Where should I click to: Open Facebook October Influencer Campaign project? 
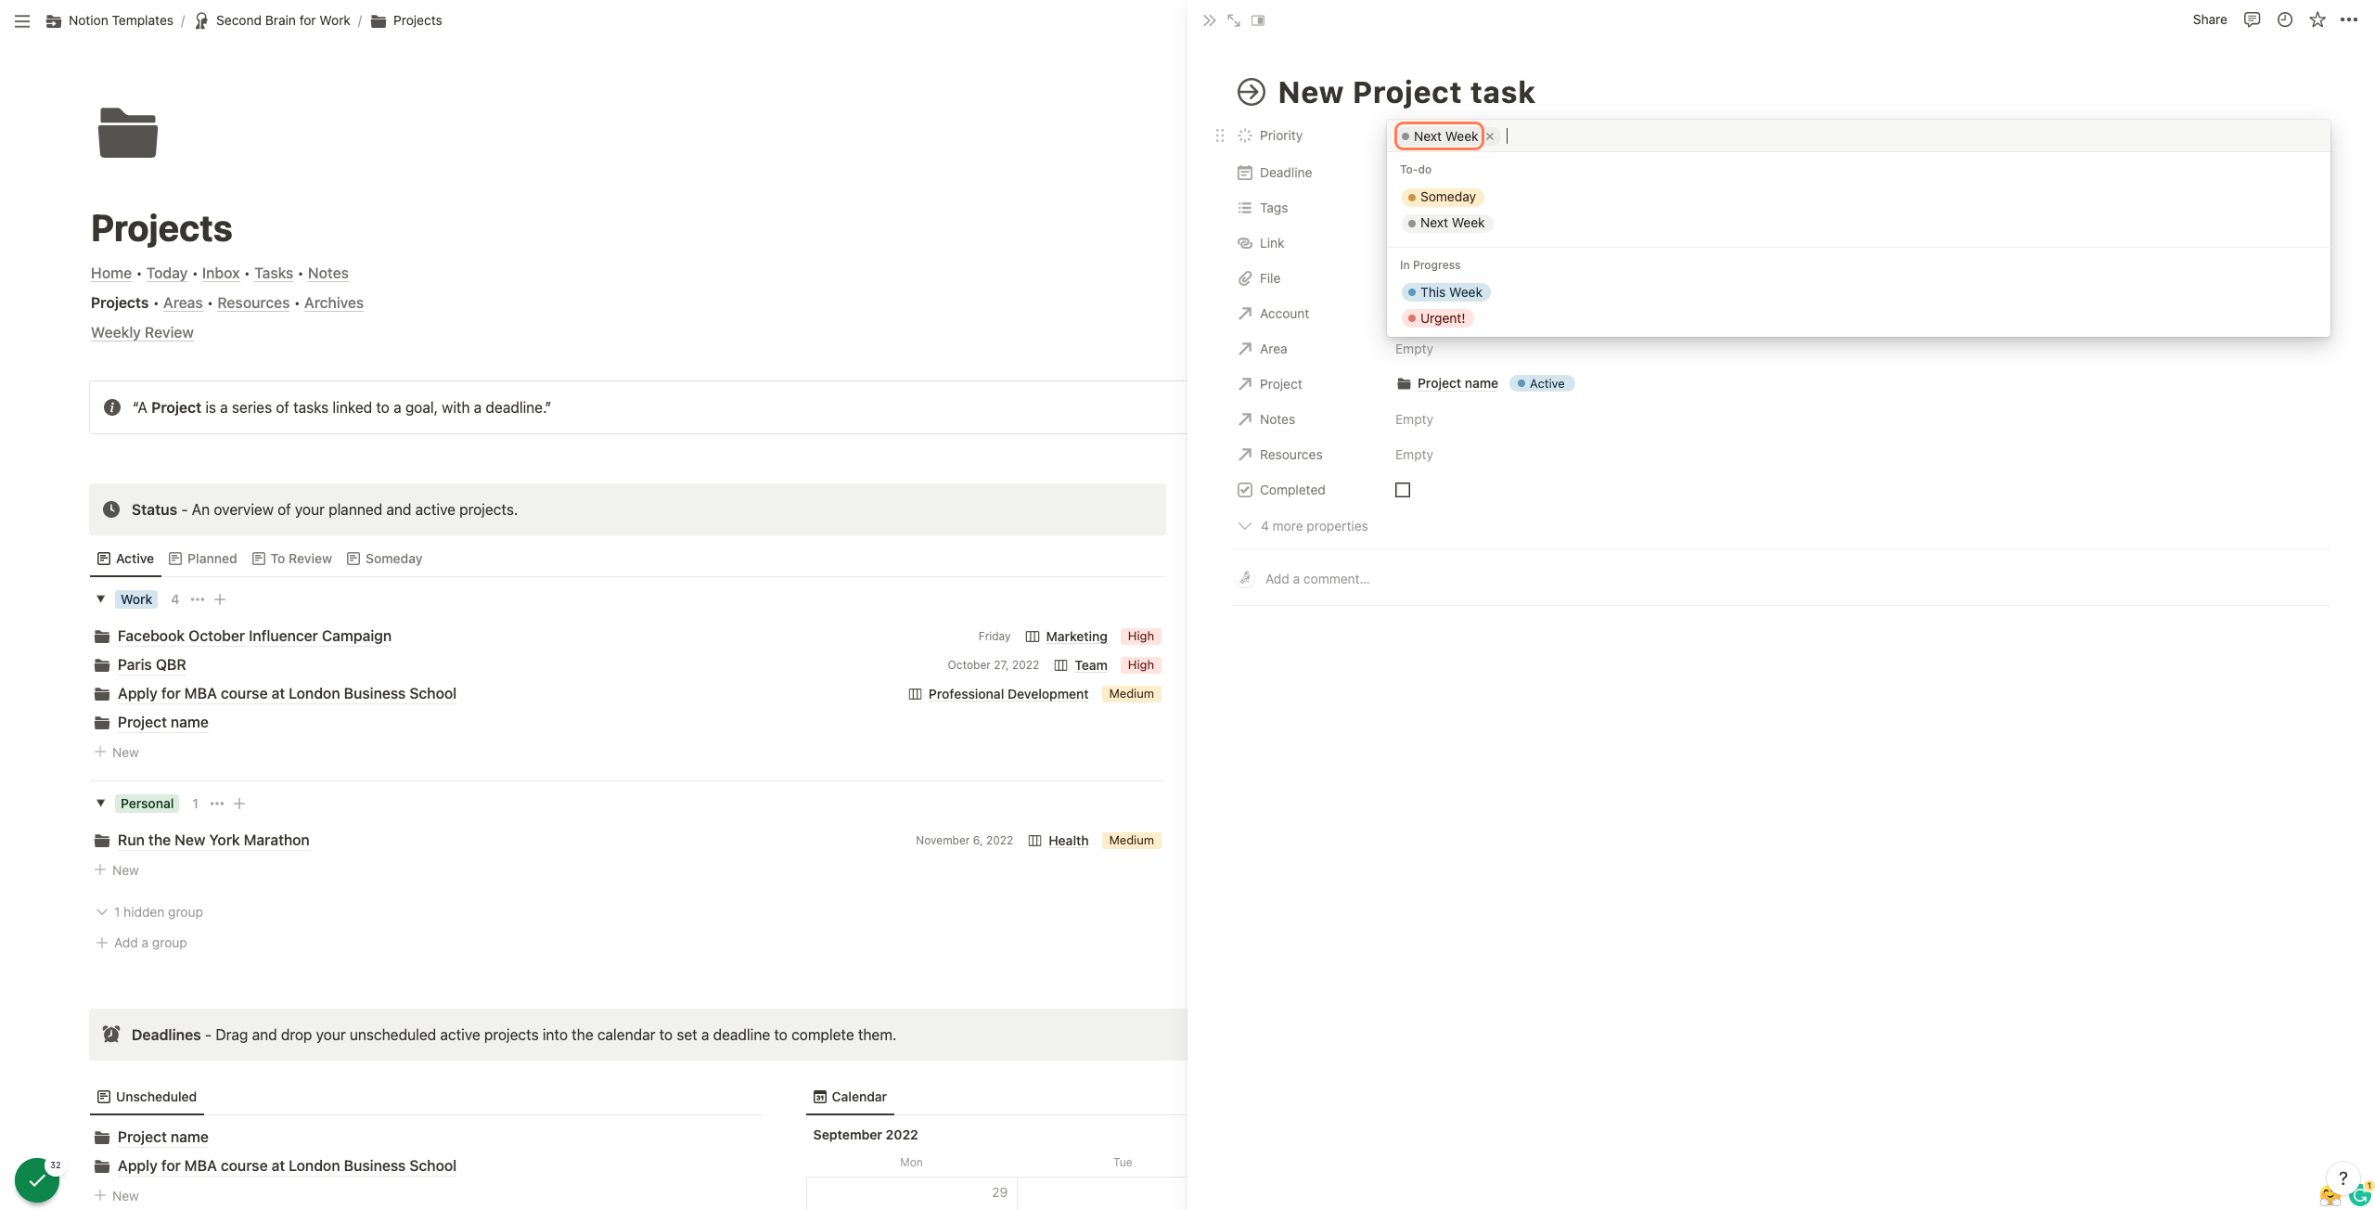click(x=254, y=636)
